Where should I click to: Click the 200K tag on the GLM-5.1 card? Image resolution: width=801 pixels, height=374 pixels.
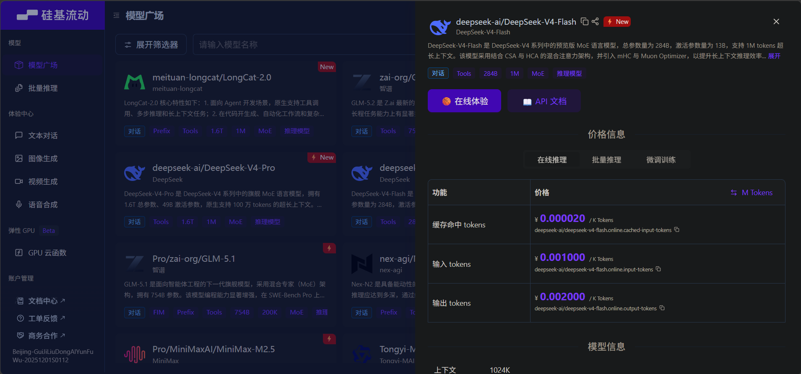270,312
